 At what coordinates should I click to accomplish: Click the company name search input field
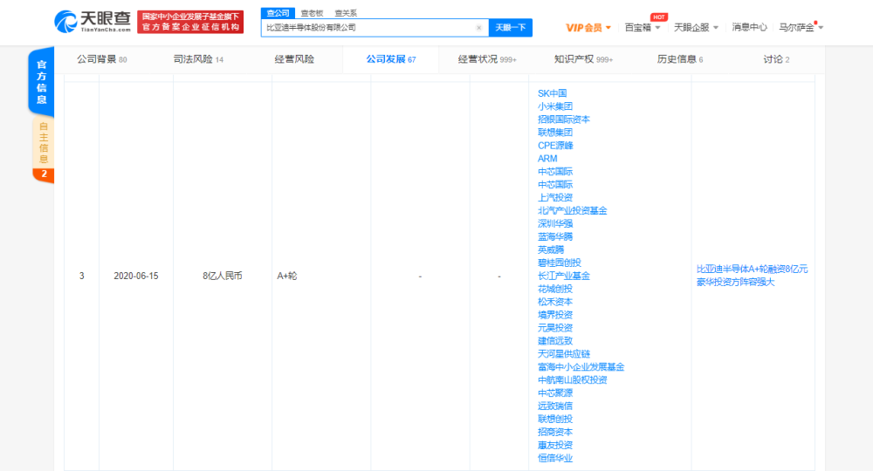click(x=369, y=27)
